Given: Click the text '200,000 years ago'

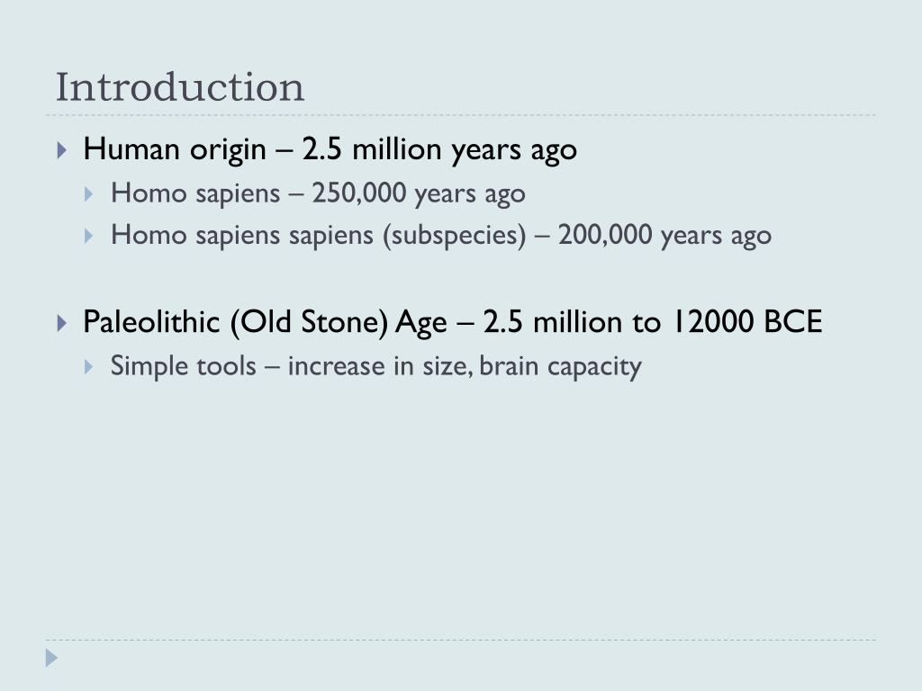Looking at the screenshot, I should pos(665,236).
